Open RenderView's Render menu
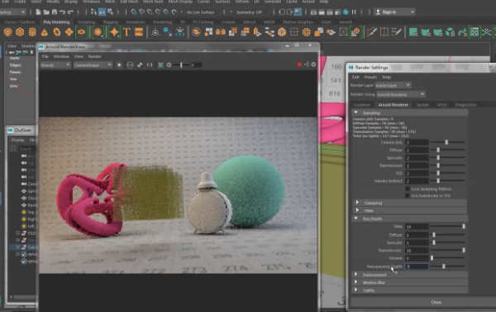The width and height of the screenshot is (496, 312). pyautogui.click(x=95, y=56)
